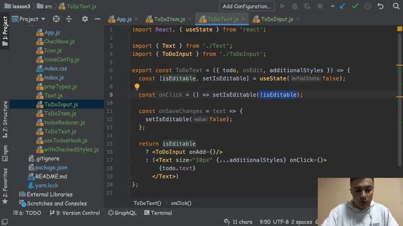Select Text.js in the project tree

(50, 95)
